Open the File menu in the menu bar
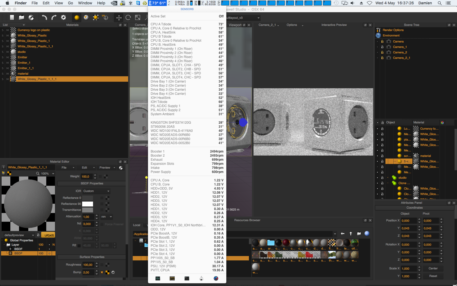The image size is (457, 286). tap(35, 3)
